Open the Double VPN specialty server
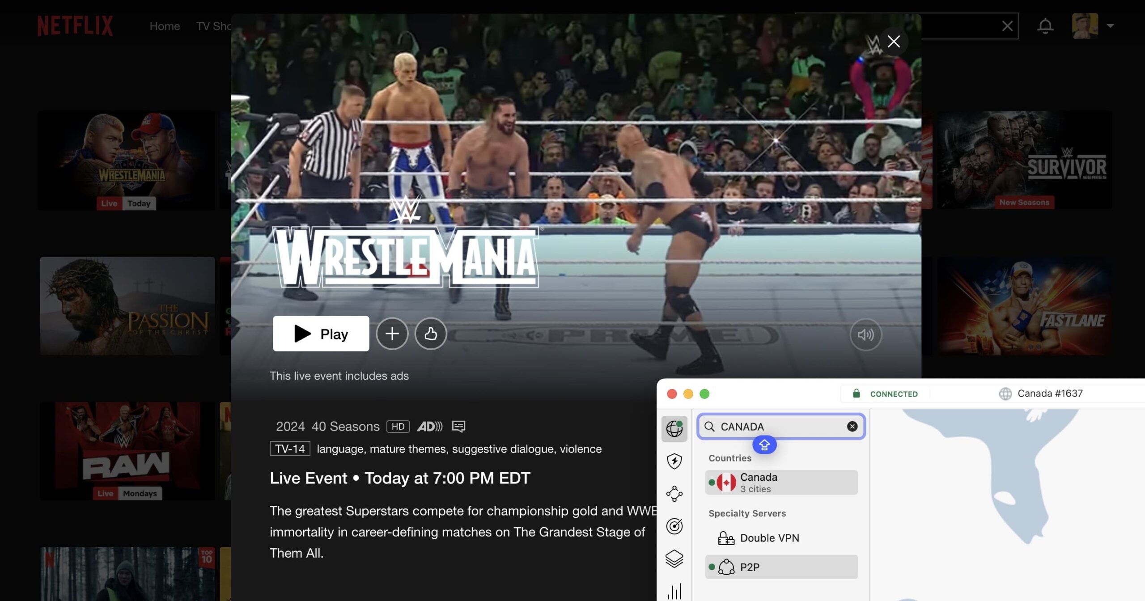 point(770,538)
